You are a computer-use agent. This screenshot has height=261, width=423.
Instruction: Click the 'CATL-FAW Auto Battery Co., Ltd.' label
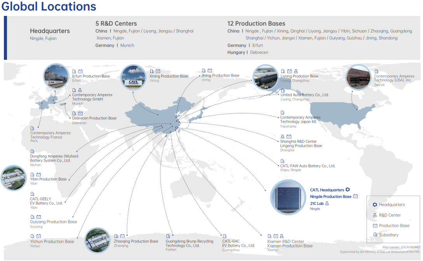[308, 166]
